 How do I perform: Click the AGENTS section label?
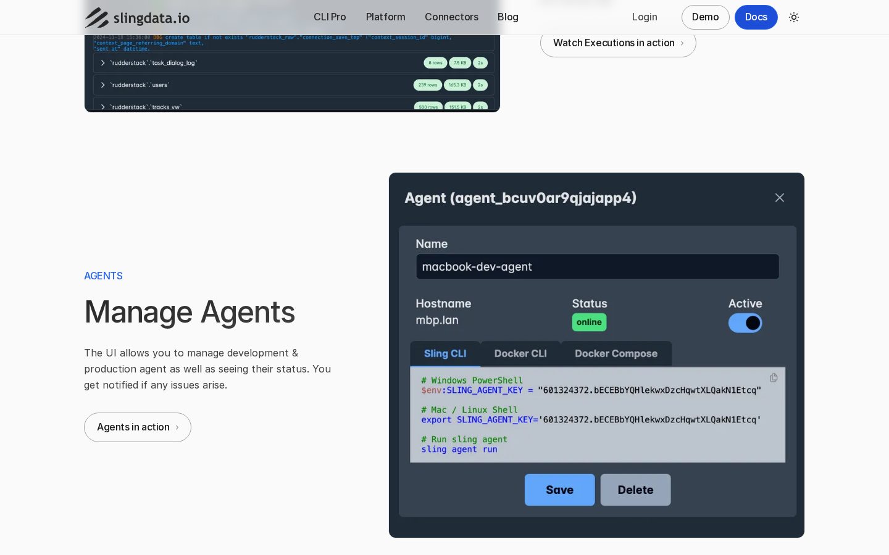(x=103, y=276)
